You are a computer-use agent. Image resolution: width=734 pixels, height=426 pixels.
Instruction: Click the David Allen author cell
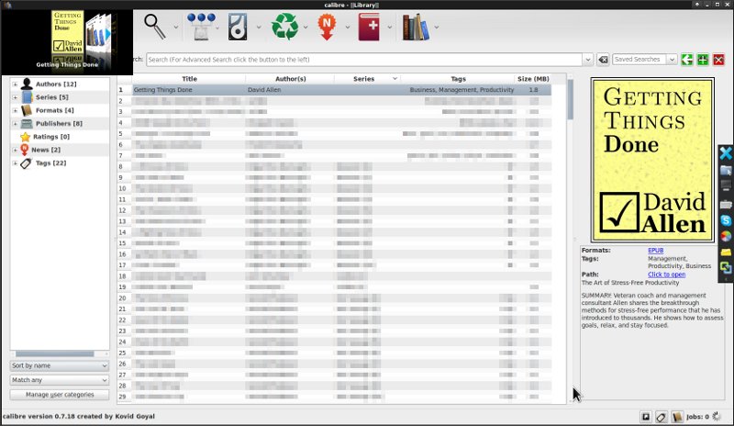(290, 89)
